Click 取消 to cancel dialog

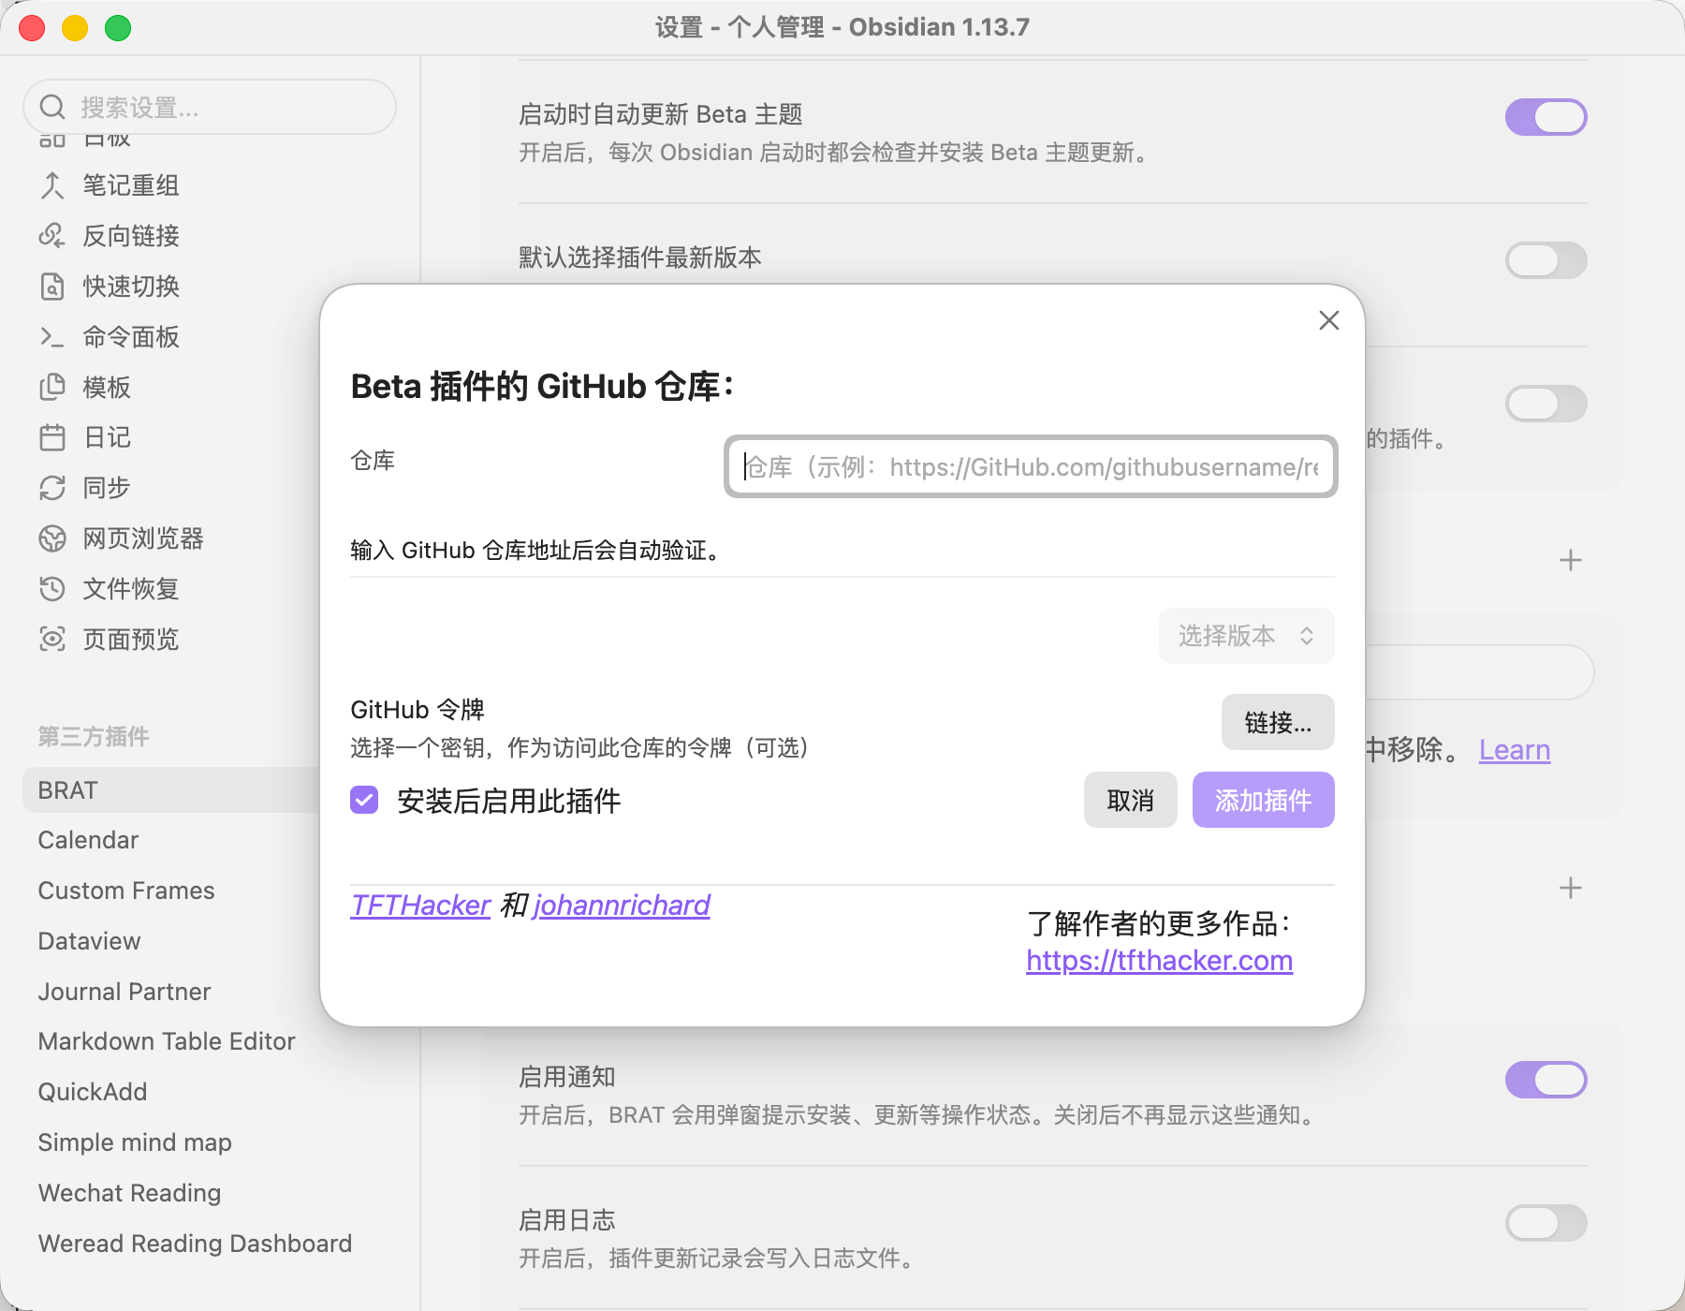(1130, 800)
